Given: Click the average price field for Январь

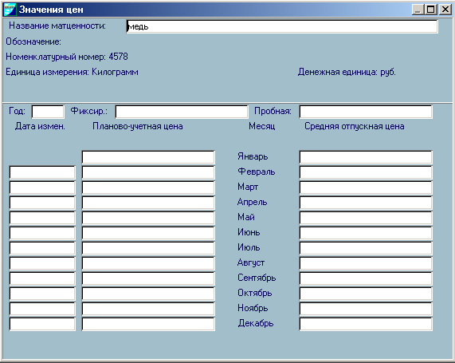Looking at the screenshot, I should 366,157.
